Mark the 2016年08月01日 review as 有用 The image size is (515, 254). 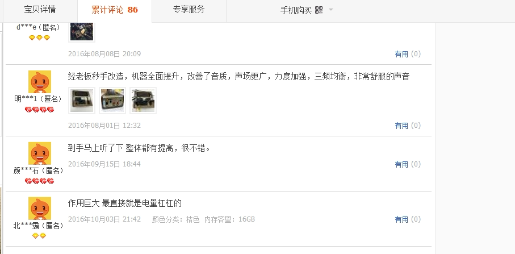401,126
